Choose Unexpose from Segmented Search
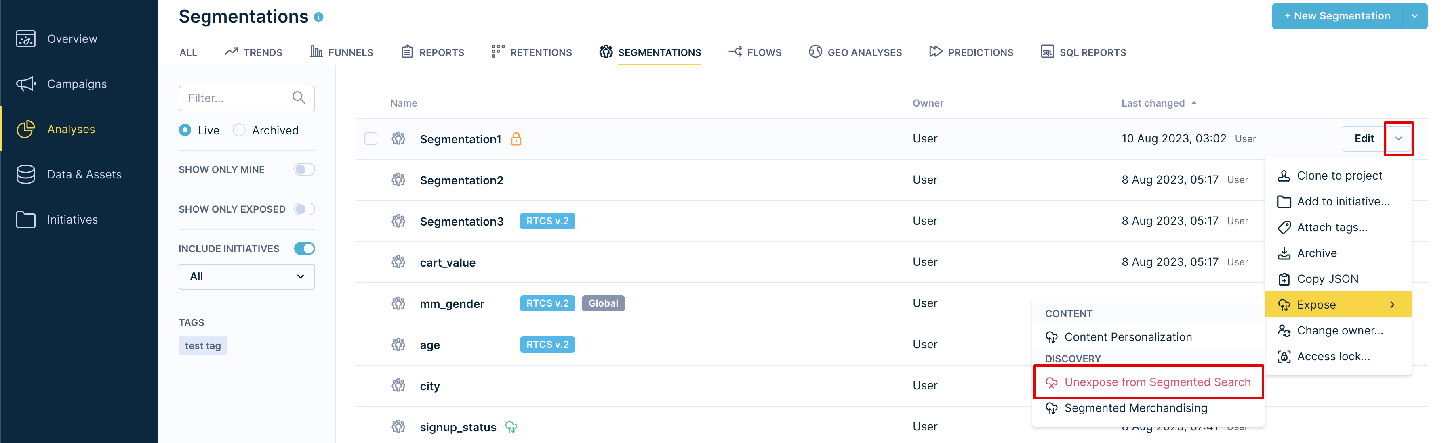 point(1148,382)
